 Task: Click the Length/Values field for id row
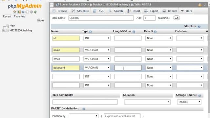click(x=128, y=38)
